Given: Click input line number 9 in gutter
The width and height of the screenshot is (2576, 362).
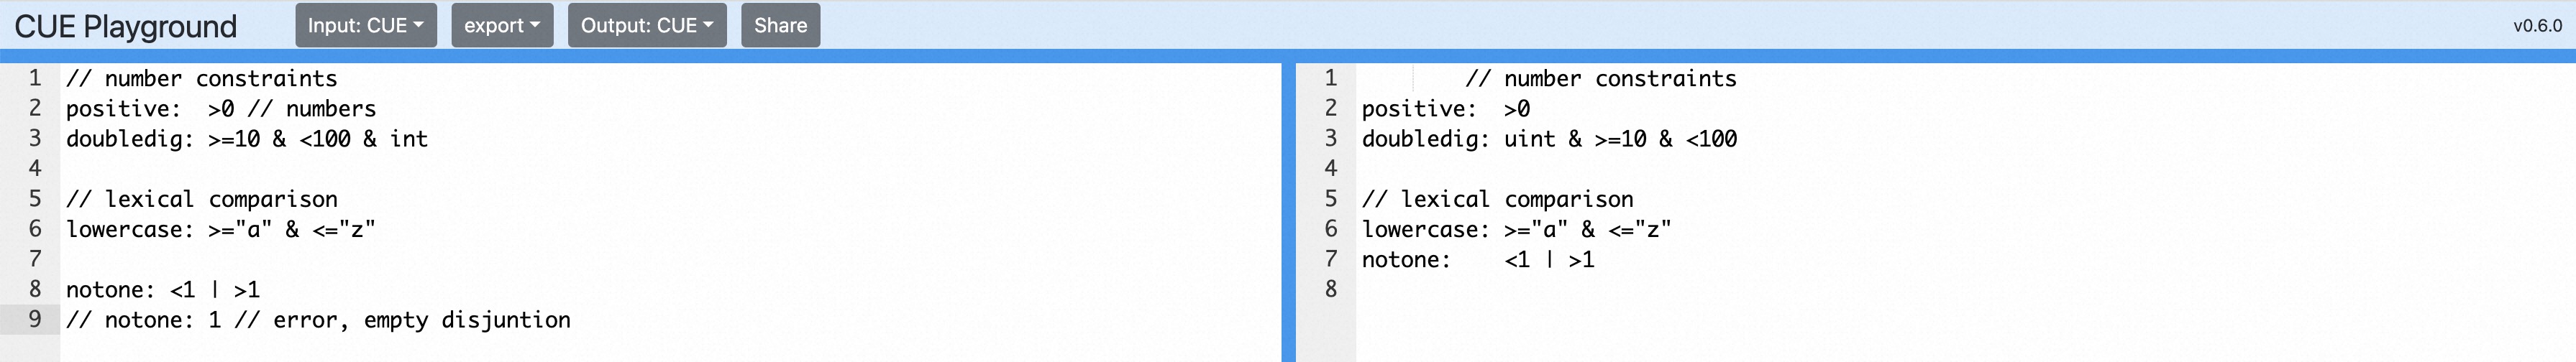Looking at the screenshot, I should pyautogui.click(x=35, y=319).
